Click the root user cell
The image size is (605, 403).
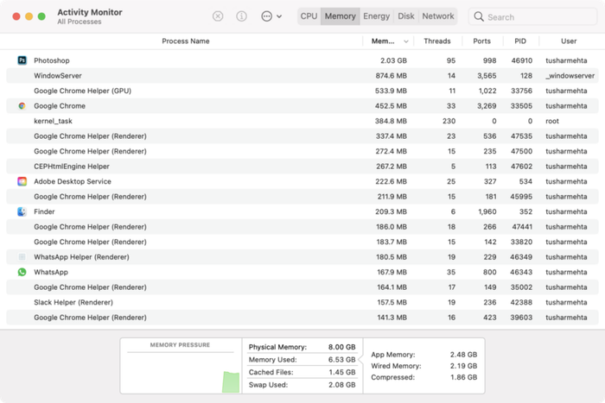click(552, 121)
